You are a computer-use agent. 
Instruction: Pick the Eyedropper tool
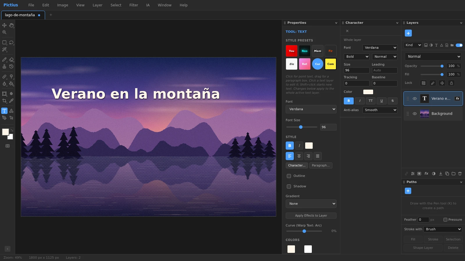[11, 101]
